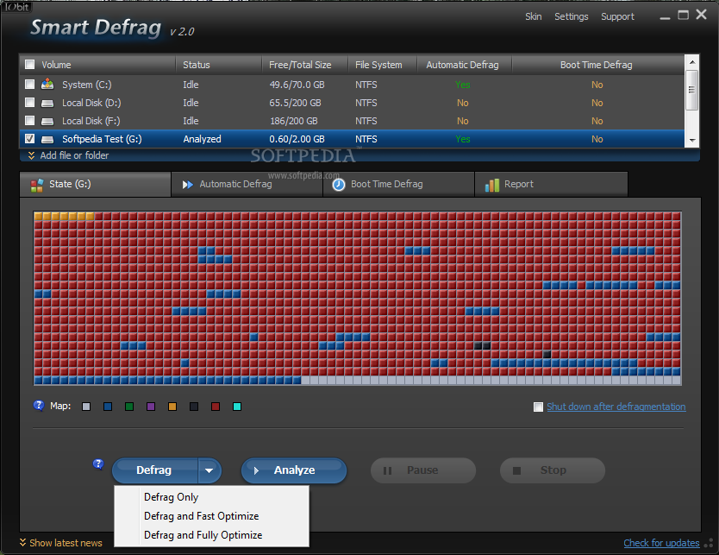Click Check for updates link
This screenshot has height=555, width=719.
(661, 543)
